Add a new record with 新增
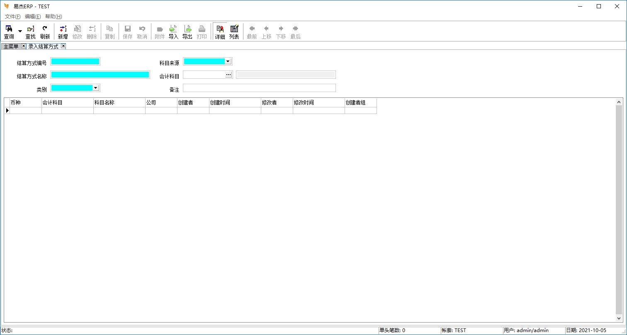This screenshot has width=627, height=335. [63, 32]
